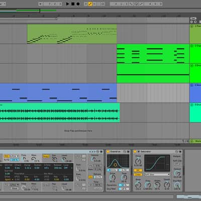Click the Overdrive Drive knob
The image size is (201, 201).
113,177
